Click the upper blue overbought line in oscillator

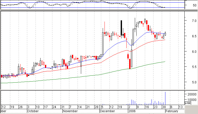92,2
